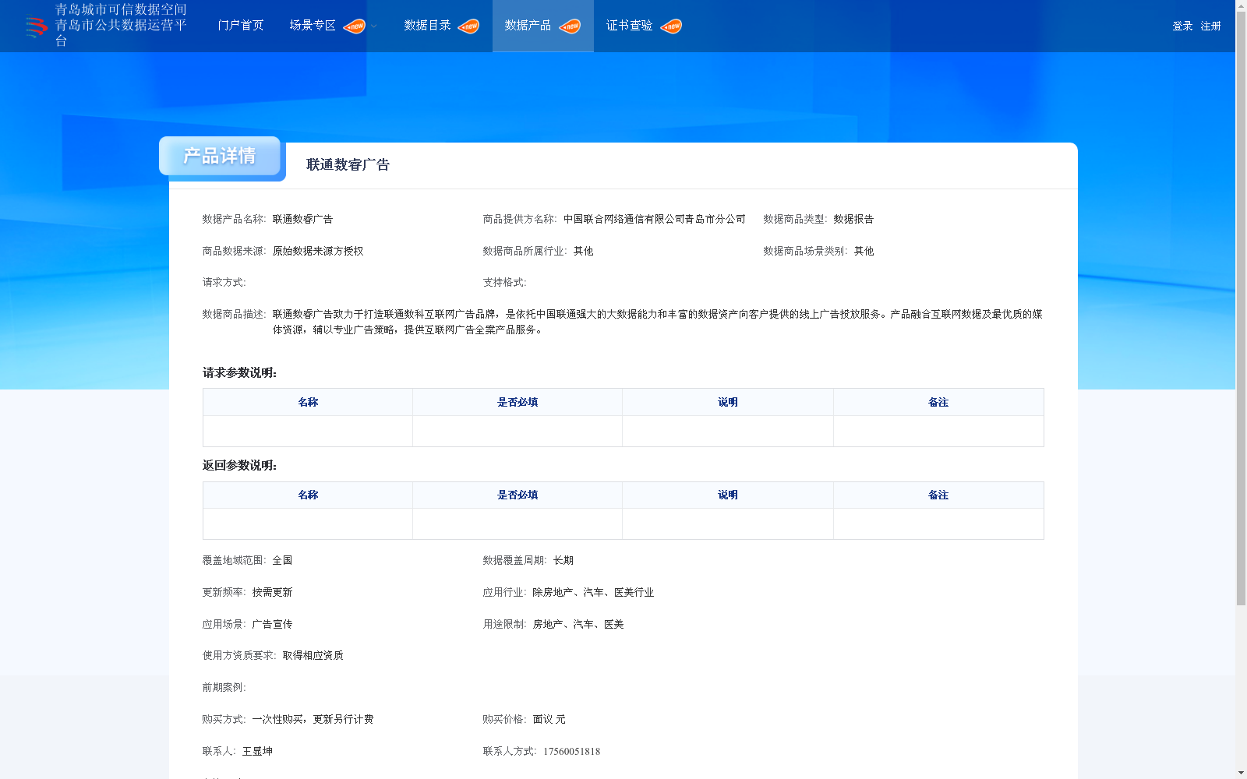Click provider name 中国联合网络通信有限公司青岛市分公司

coord(655,220)
